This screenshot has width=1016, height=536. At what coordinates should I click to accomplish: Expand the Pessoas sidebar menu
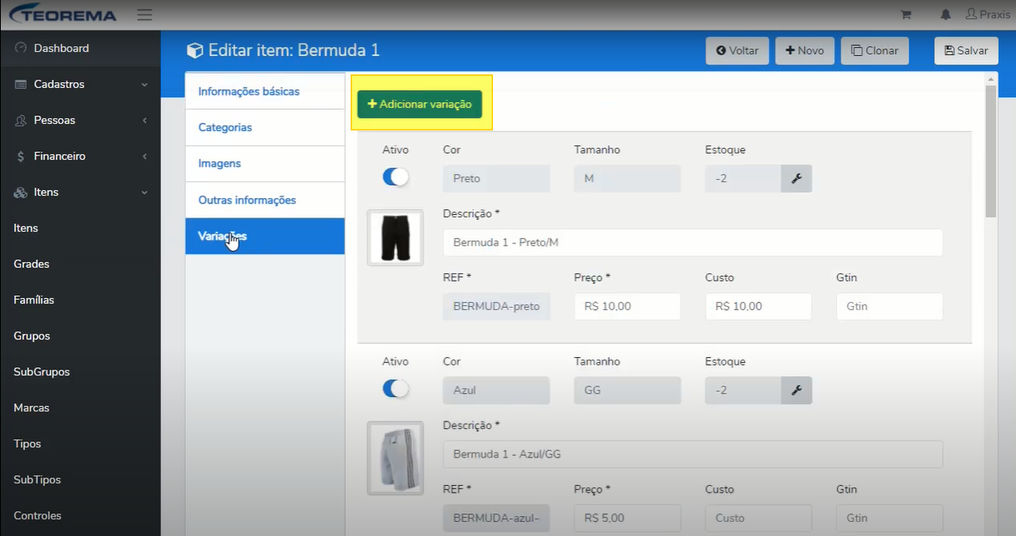(x=80, y=120)
